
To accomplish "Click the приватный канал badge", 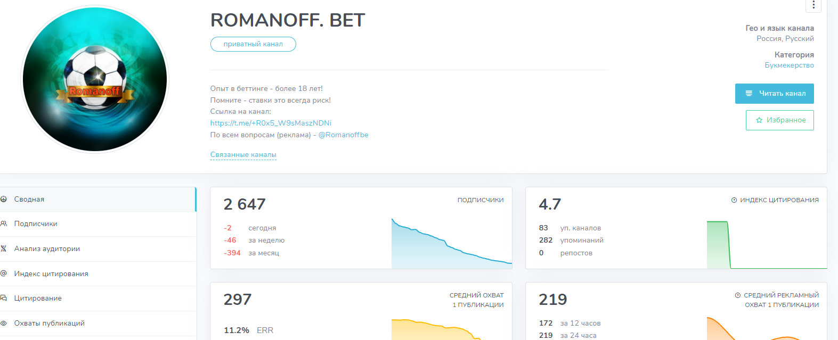I will click(253, 44).
